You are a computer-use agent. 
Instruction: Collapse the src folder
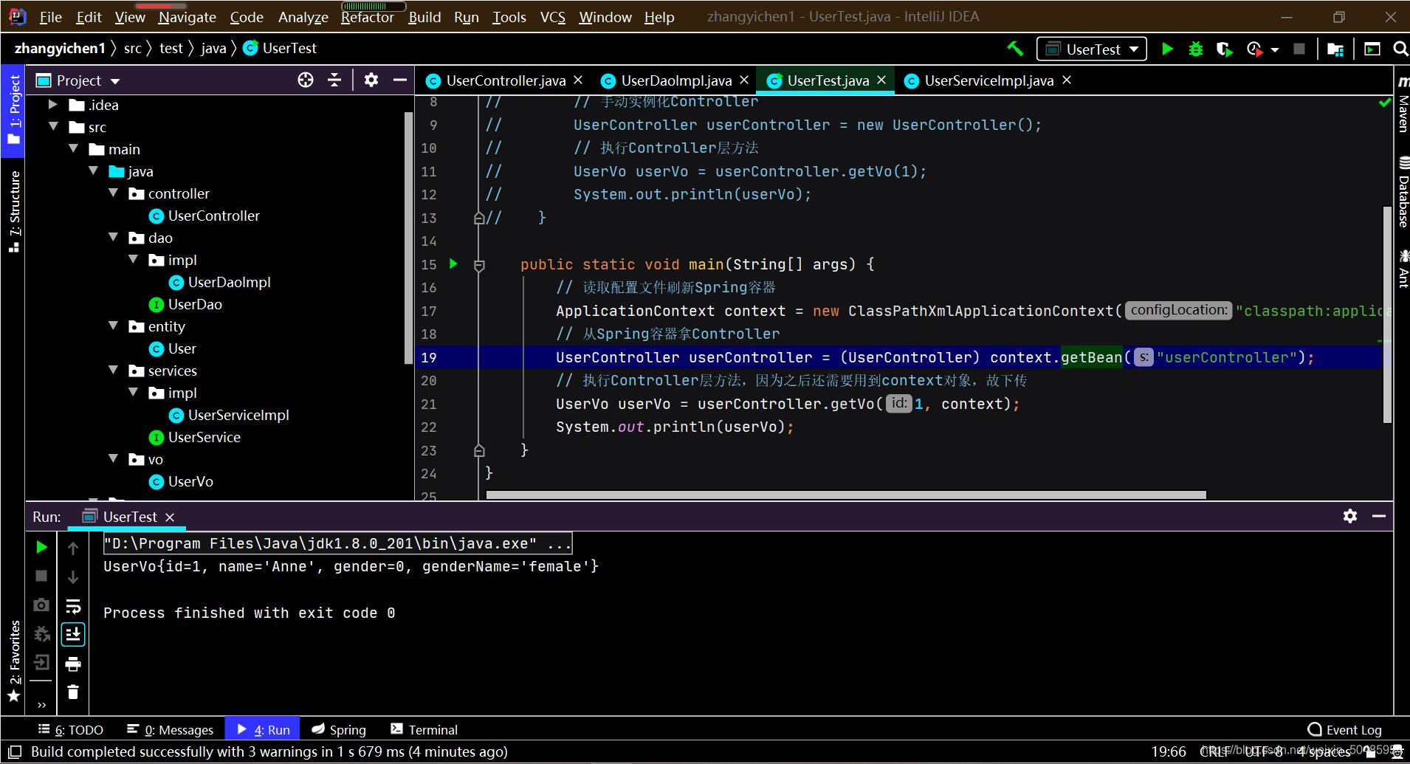(53, 127)
